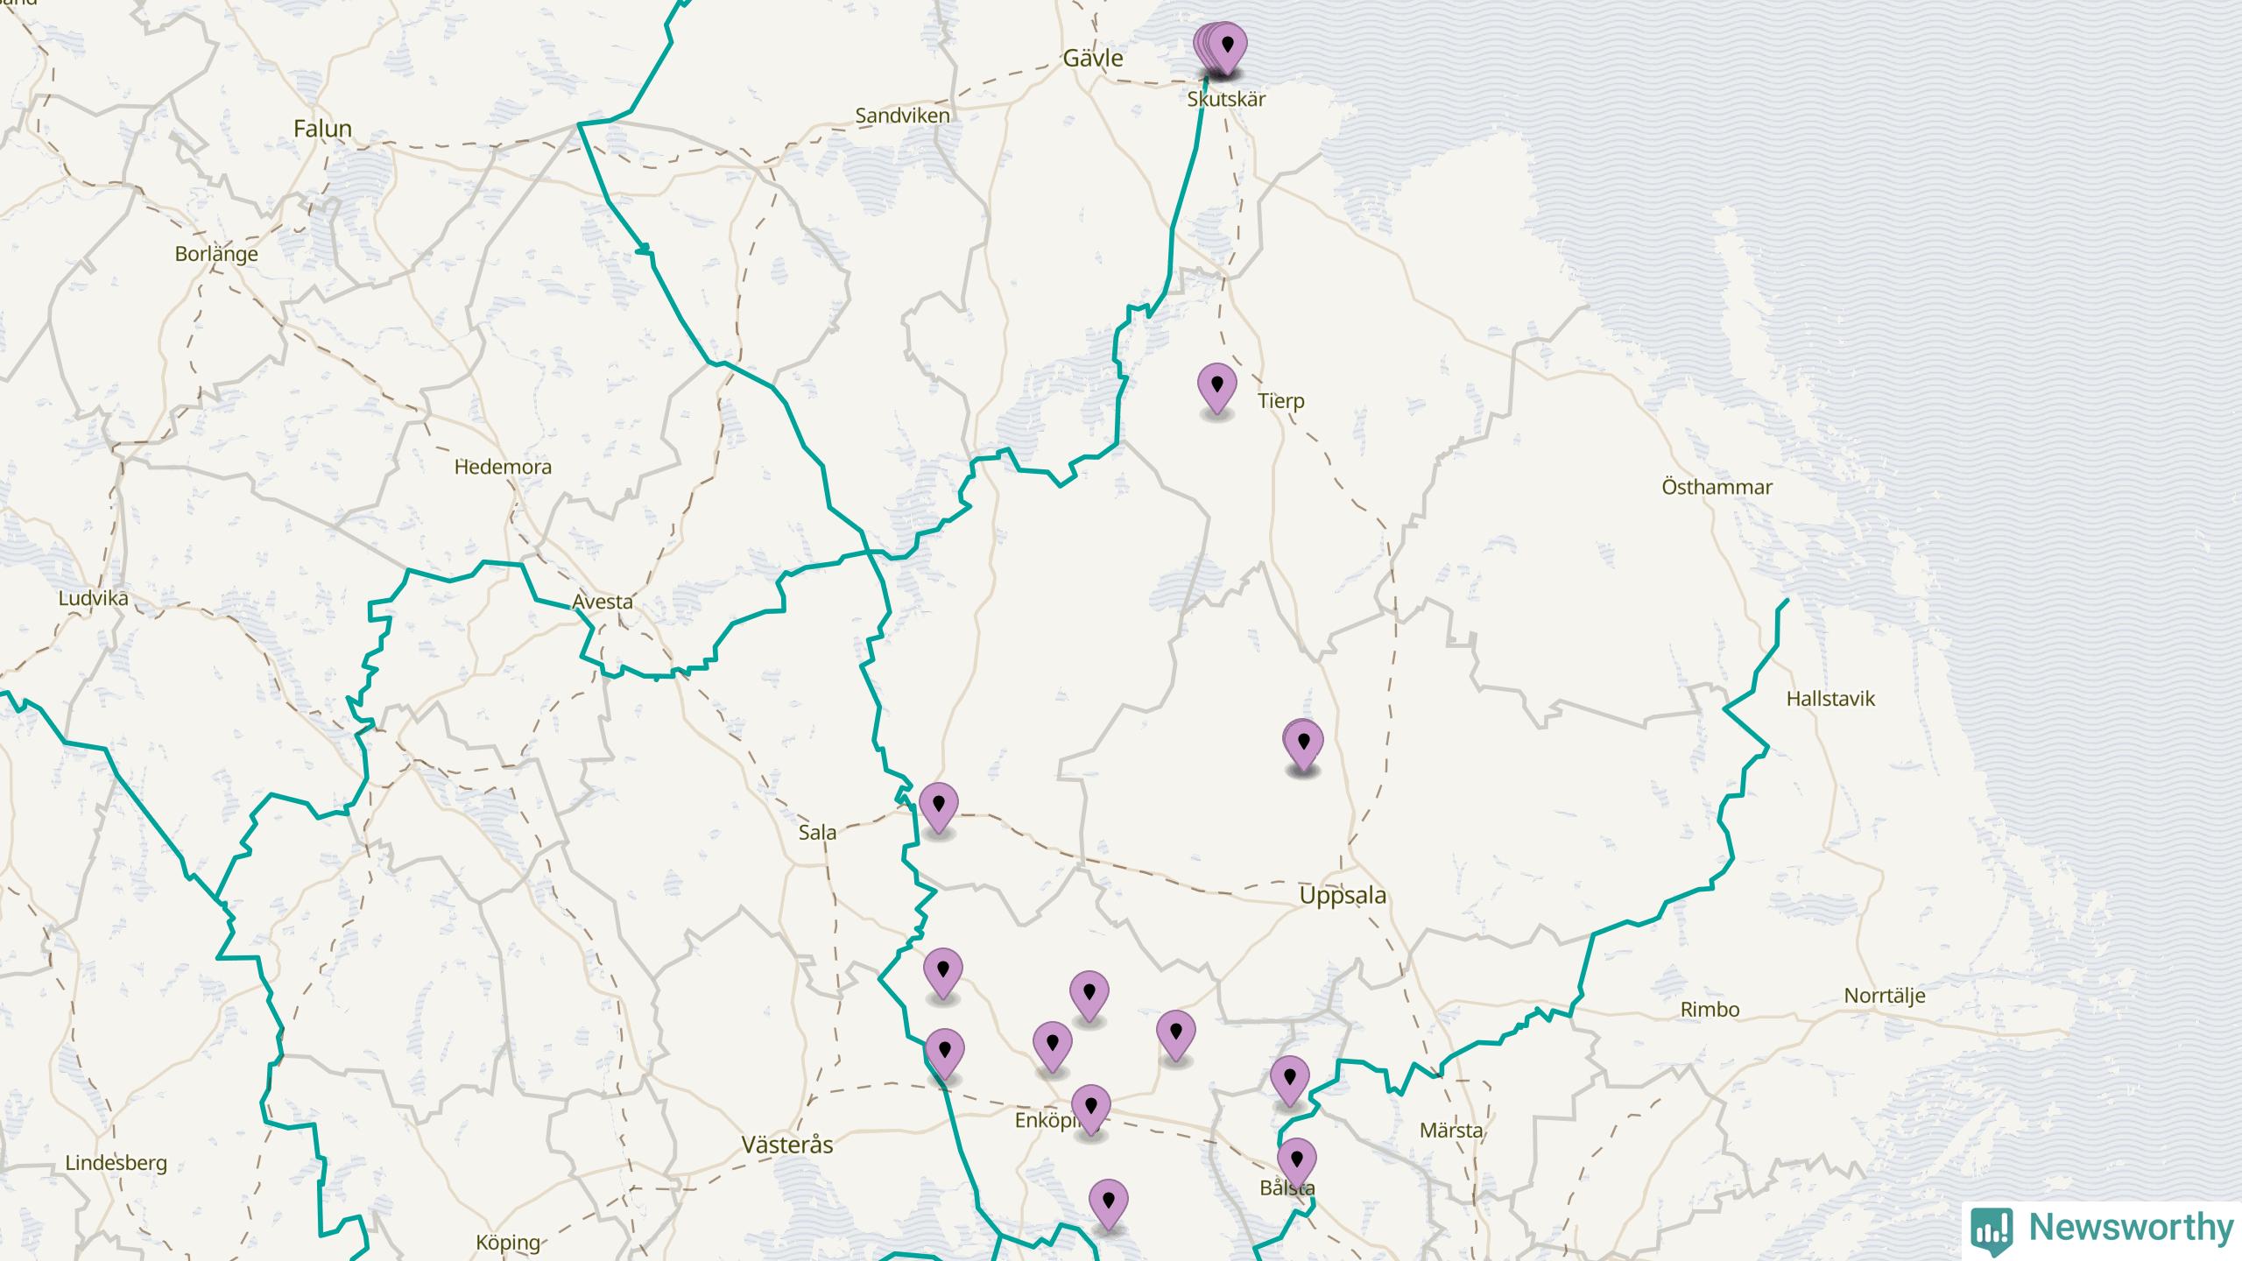The image size is (2242, 1261).
Task: Click the Östhammar town label
Action: 1717,487
